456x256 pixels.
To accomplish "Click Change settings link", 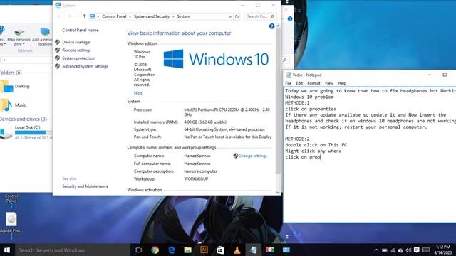I will (x=253, y=156).
